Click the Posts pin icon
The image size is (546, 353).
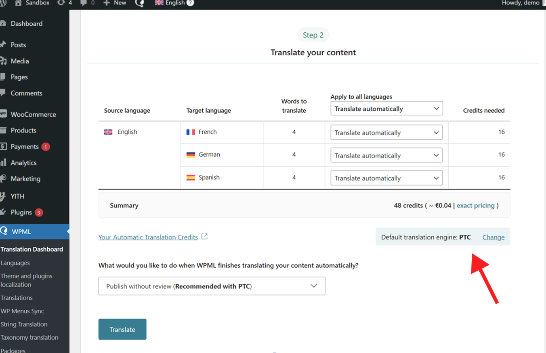tap(3, 44)
